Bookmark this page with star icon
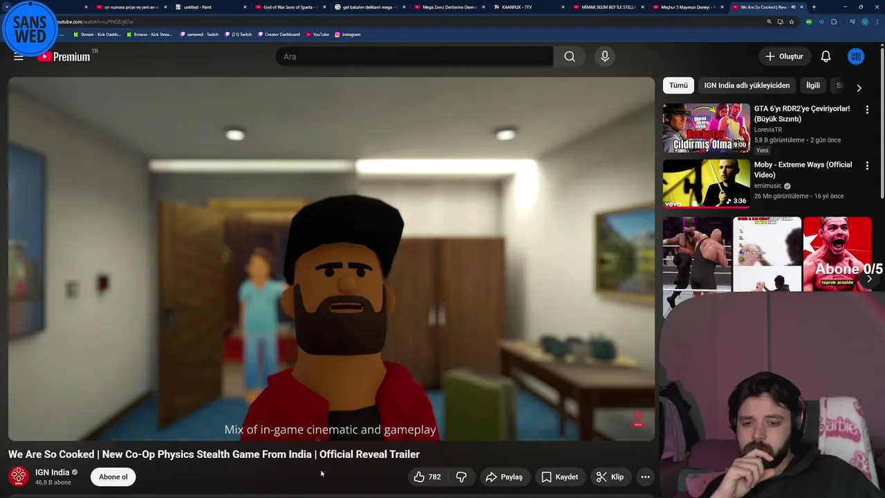Image resolution: width=885 pixels, height=498 pixels. pos(792,21)
